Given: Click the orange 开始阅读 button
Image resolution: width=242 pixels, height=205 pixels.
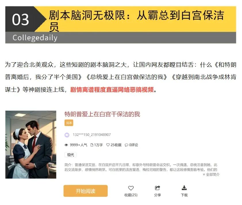Looking at the screenshot, I should 85,191.
